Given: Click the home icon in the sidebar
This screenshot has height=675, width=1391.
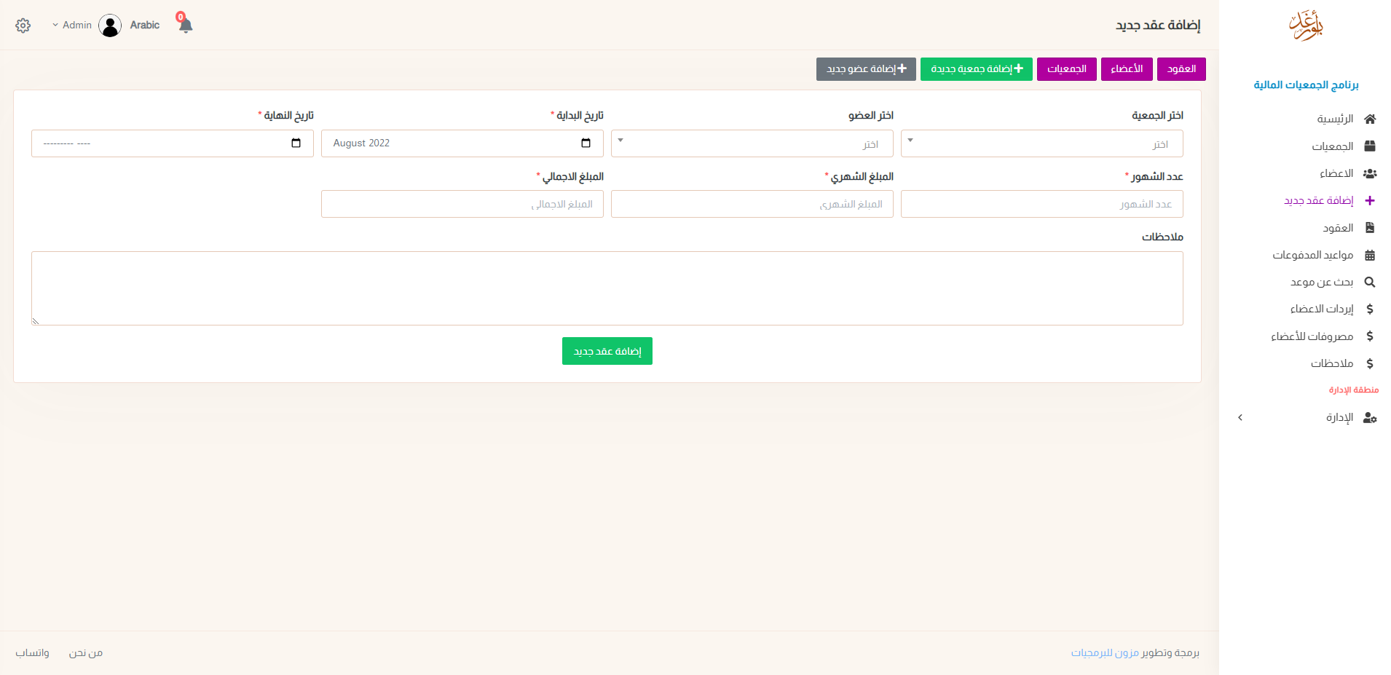Looking at the screenshot, I should coord(1370,119).
